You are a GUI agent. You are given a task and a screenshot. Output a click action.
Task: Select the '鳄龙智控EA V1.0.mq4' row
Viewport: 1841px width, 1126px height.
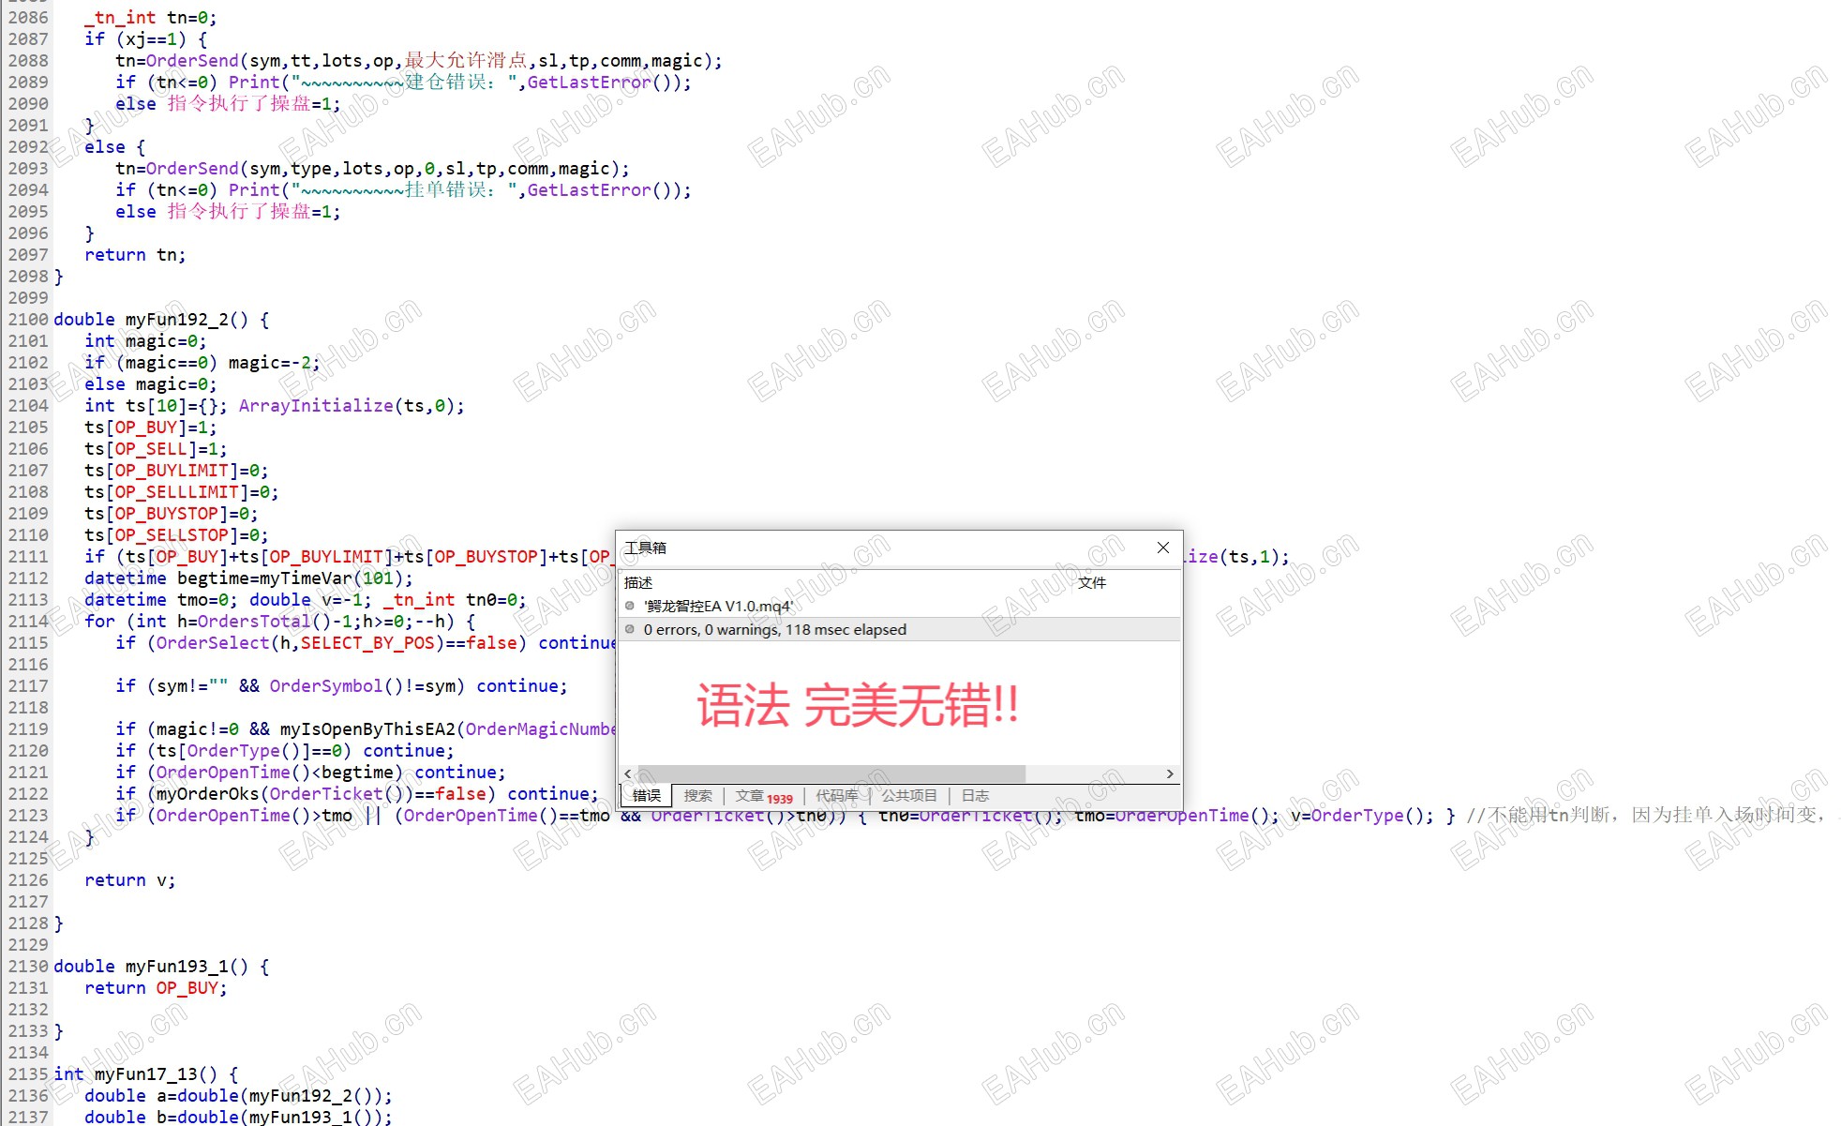coord(718,606)
